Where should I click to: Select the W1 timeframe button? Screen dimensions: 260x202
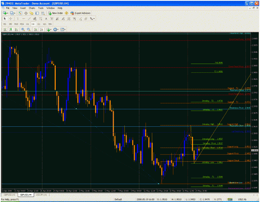pyautogui.click(x=45, y=24)
